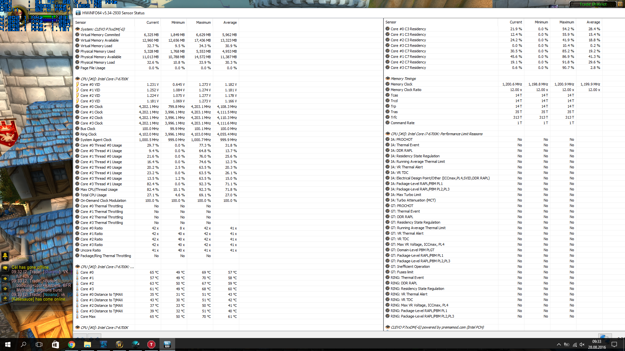The height and width of the screenshot is (351, 625).
Task: Select the IA: PROCHOT row
Action: point(493,139)
